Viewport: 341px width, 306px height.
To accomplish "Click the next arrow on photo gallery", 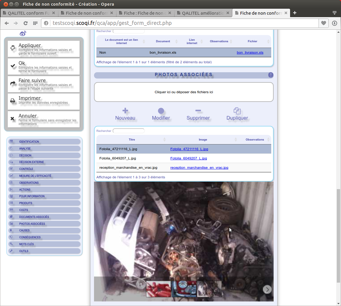I will tap(267, 290).
